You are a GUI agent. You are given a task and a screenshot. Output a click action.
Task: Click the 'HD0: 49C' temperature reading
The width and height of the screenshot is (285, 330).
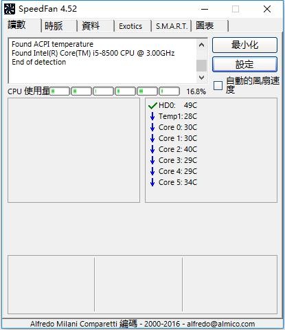pos(178,105)
